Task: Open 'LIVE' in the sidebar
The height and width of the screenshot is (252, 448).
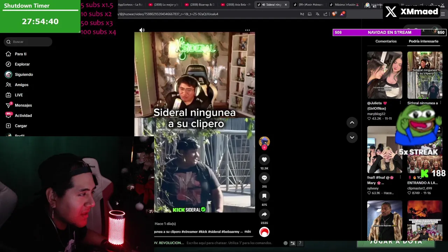Action: click(x=19, y=95)
